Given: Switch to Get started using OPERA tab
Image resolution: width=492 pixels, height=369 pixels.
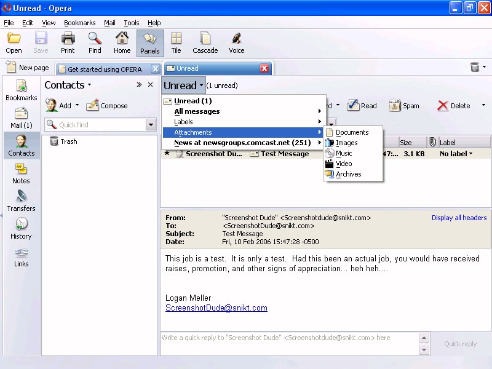Looking at the screenshot, I should pos(104,69).
